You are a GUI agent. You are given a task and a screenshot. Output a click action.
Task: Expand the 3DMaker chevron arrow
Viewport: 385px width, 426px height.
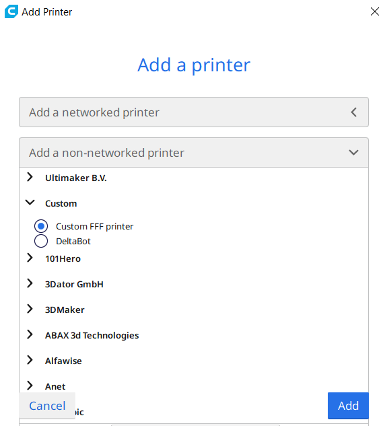point(30,309)
